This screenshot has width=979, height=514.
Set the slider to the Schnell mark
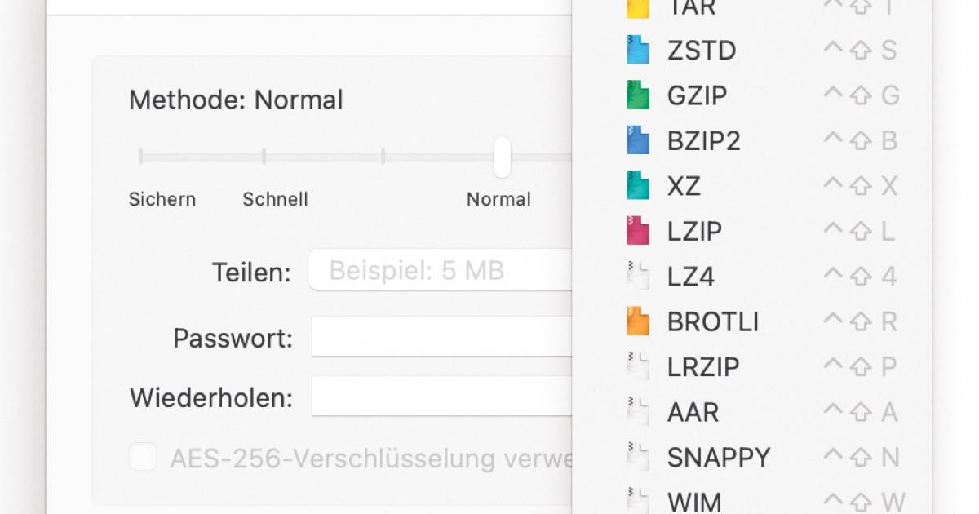pyautogui.click(x=264, y=156)
